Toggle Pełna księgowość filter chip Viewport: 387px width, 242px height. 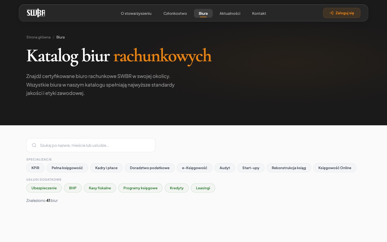point(67,168)
